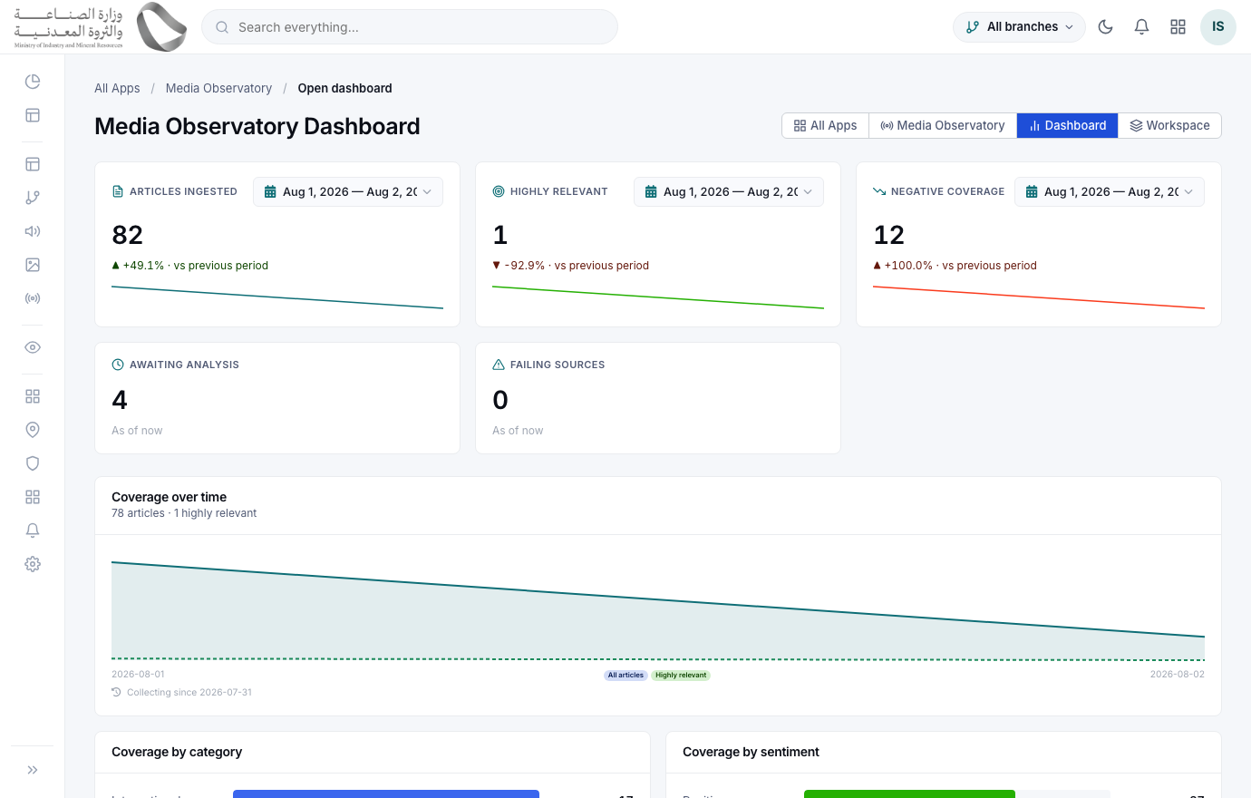Screen dimensions: 1251x798
Task: Open the pie chart sidebar icon
Action: (x=33, y=82)
